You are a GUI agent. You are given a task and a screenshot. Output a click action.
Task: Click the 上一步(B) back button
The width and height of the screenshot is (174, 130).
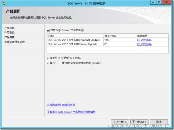[x=120, y=122]
